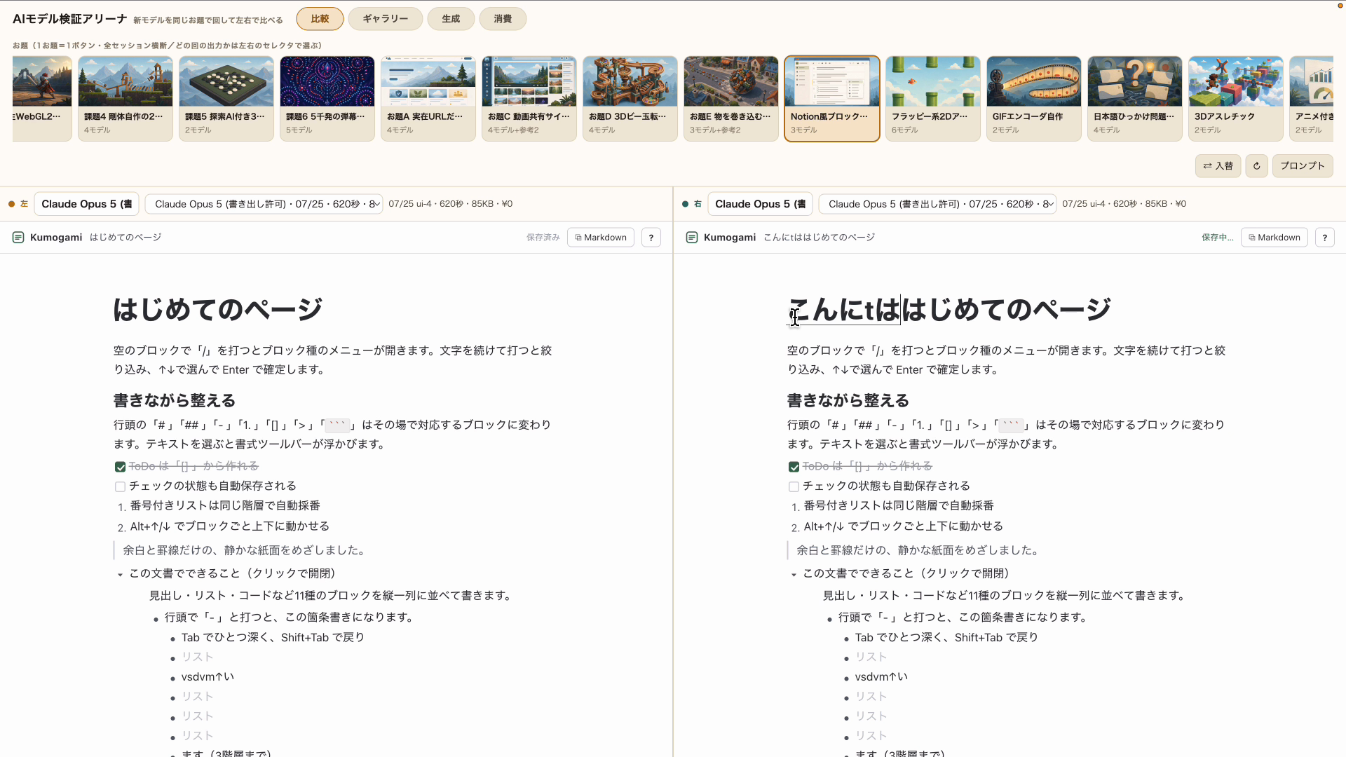Click 'Alt+↑/↓ でブロックごと' item in right pane
The height and width of the screenshot is (757, 1346).
click(x=904, y=526)
